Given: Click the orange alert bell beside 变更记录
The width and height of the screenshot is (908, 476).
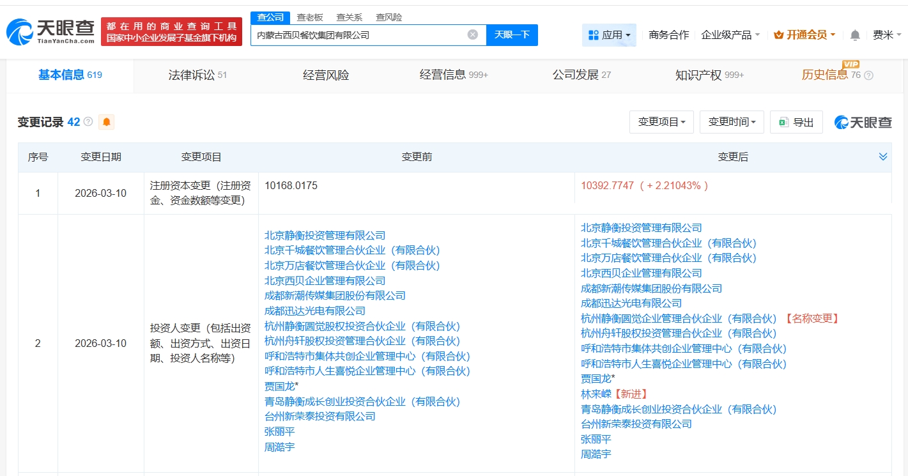Looking at the screenshot, I should coord(106,121).
